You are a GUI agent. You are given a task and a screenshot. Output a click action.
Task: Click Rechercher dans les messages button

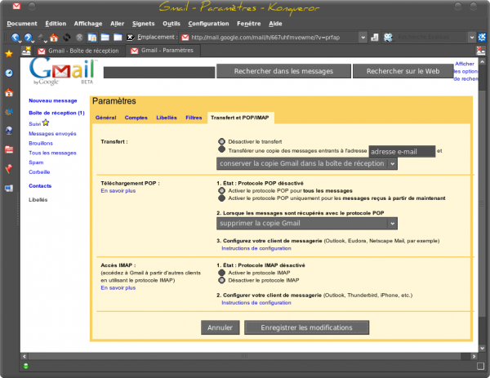(283, 71)
